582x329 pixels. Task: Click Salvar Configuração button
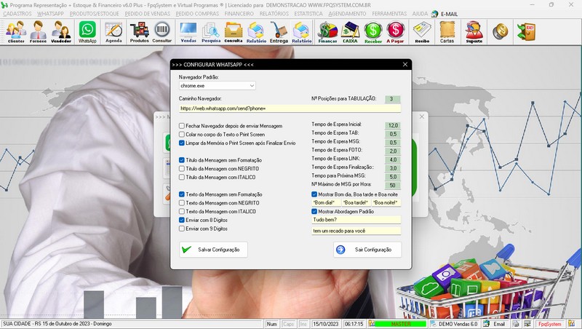click(x=213, y=250)
